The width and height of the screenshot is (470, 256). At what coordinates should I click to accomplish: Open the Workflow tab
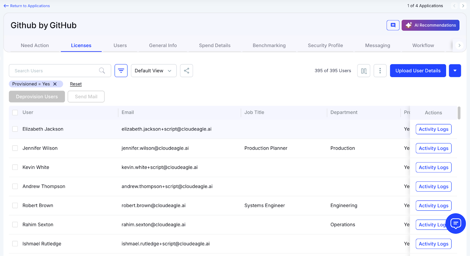tap(423, 46)
